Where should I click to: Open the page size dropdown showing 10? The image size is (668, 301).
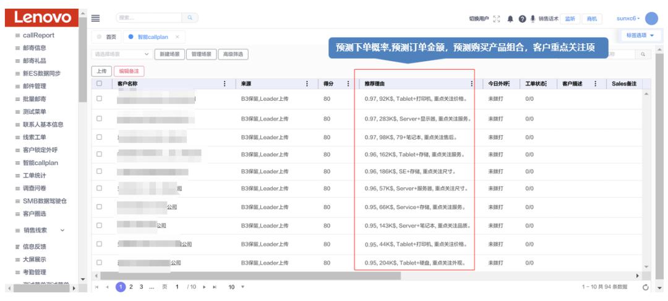coord(236,287)
